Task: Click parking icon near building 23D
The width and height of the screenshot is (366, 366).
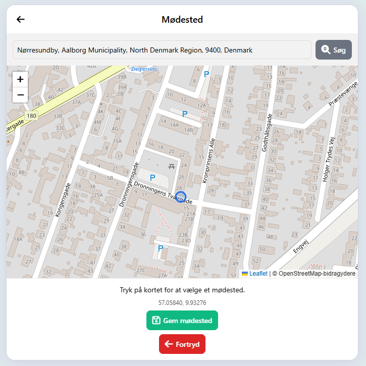Action: (161, 248)
